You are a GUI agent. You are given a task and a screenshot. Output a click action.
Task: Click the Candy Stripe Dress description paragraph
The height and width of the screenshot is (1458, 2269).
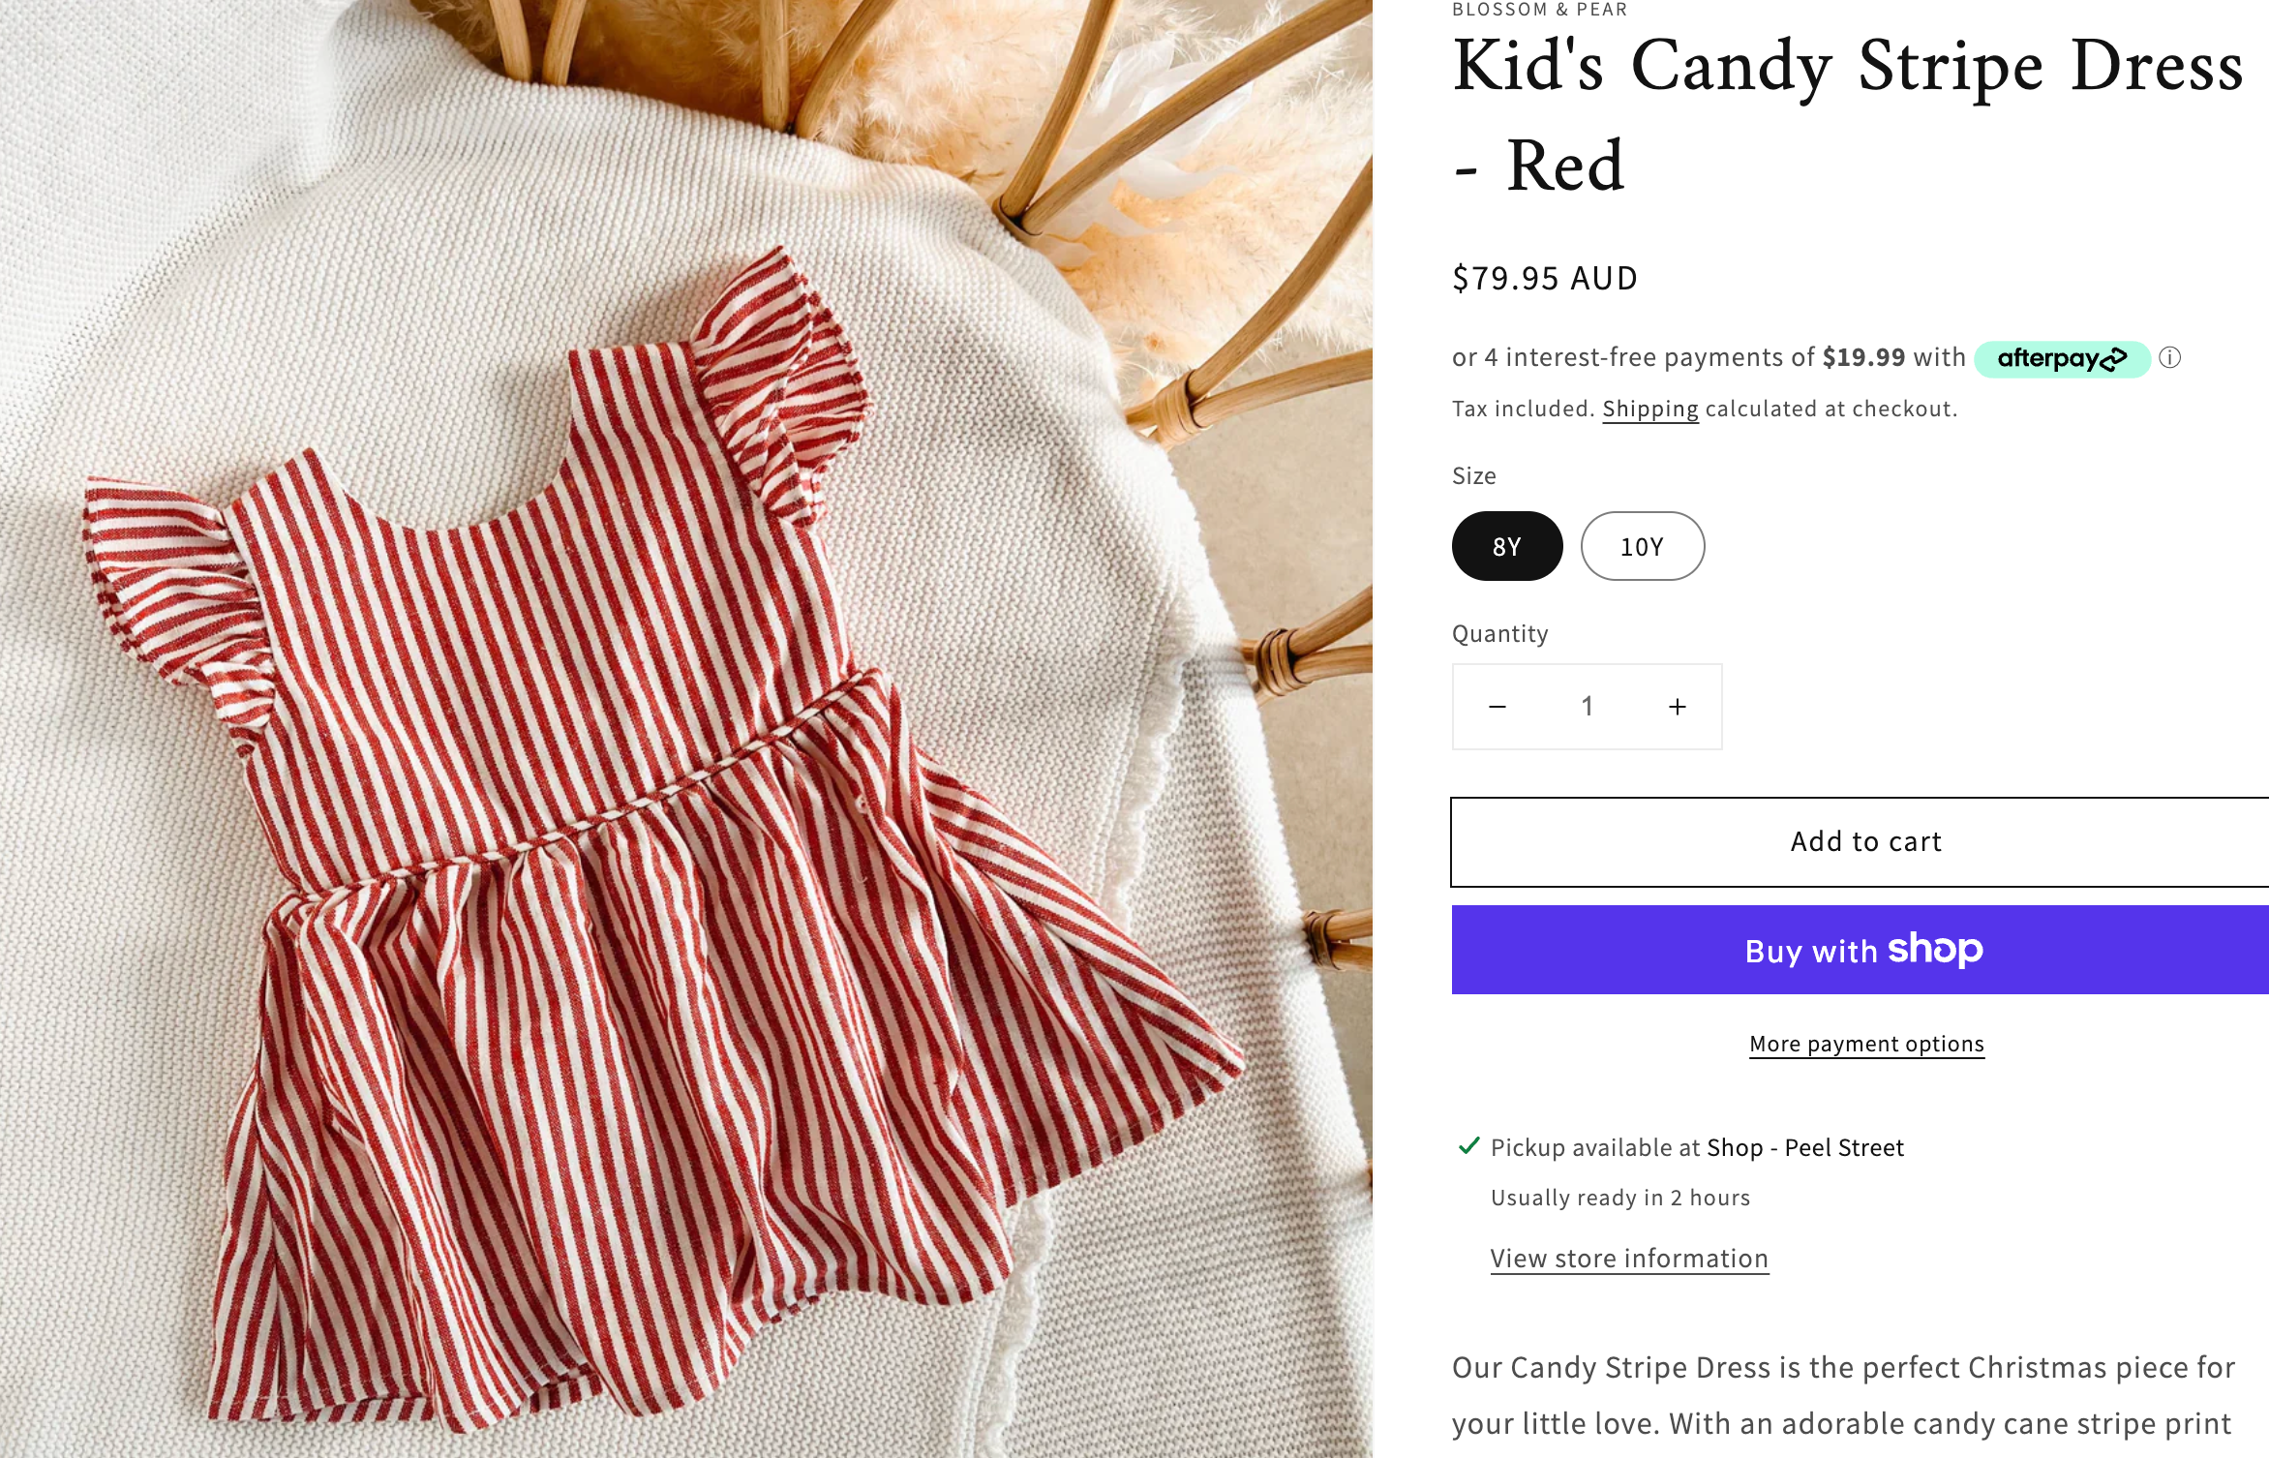tap(1843, 1395)
